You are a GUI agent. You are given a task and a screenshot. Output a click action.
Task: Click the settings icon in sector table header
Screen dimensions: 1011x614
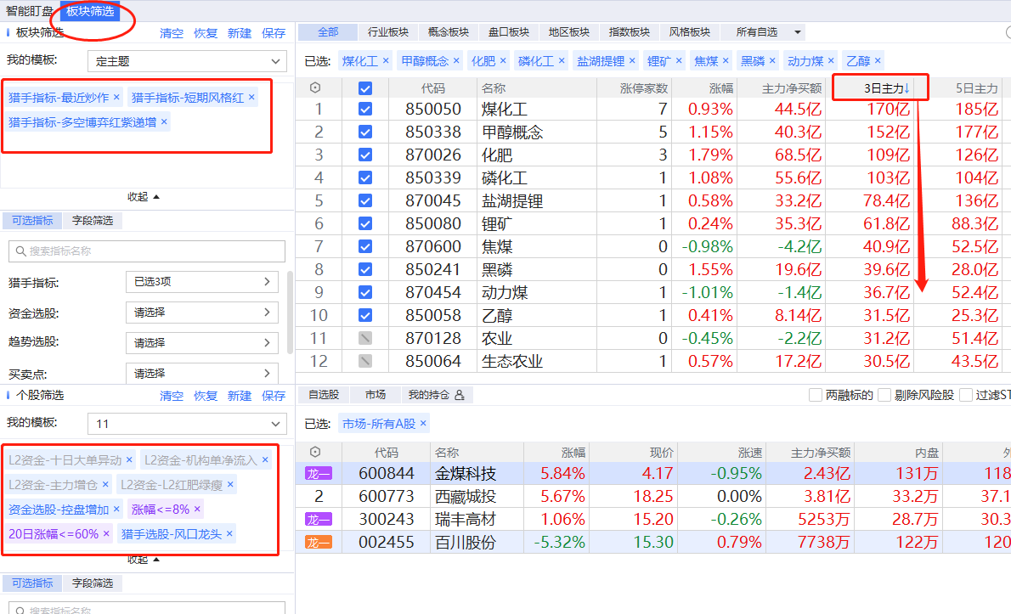(x=315, y=87)
